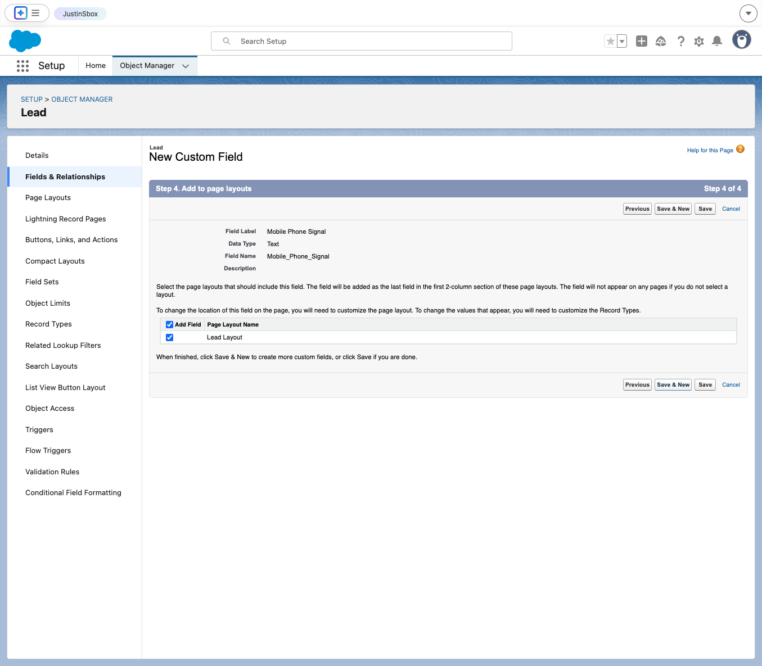762x666 pixels.
Task: Click the Salesforce cloud logo
Action: pyautogui.click(x=25, y=41)
